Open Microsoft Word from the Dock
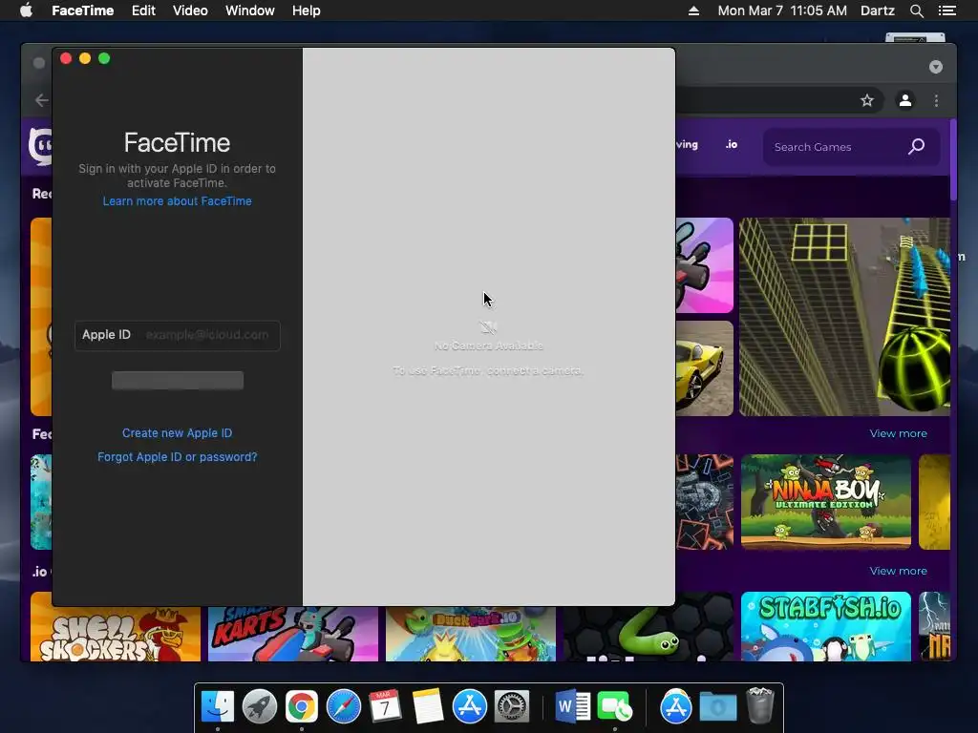This screenshot has width=978, height=733. pos(573,707)
